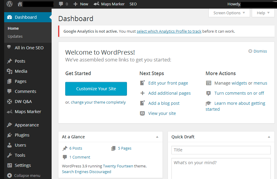The height and width of the screenshot is (179, 277).
Task: Click the Settings sliders icon in sidebar
Action: click(9, 165)
